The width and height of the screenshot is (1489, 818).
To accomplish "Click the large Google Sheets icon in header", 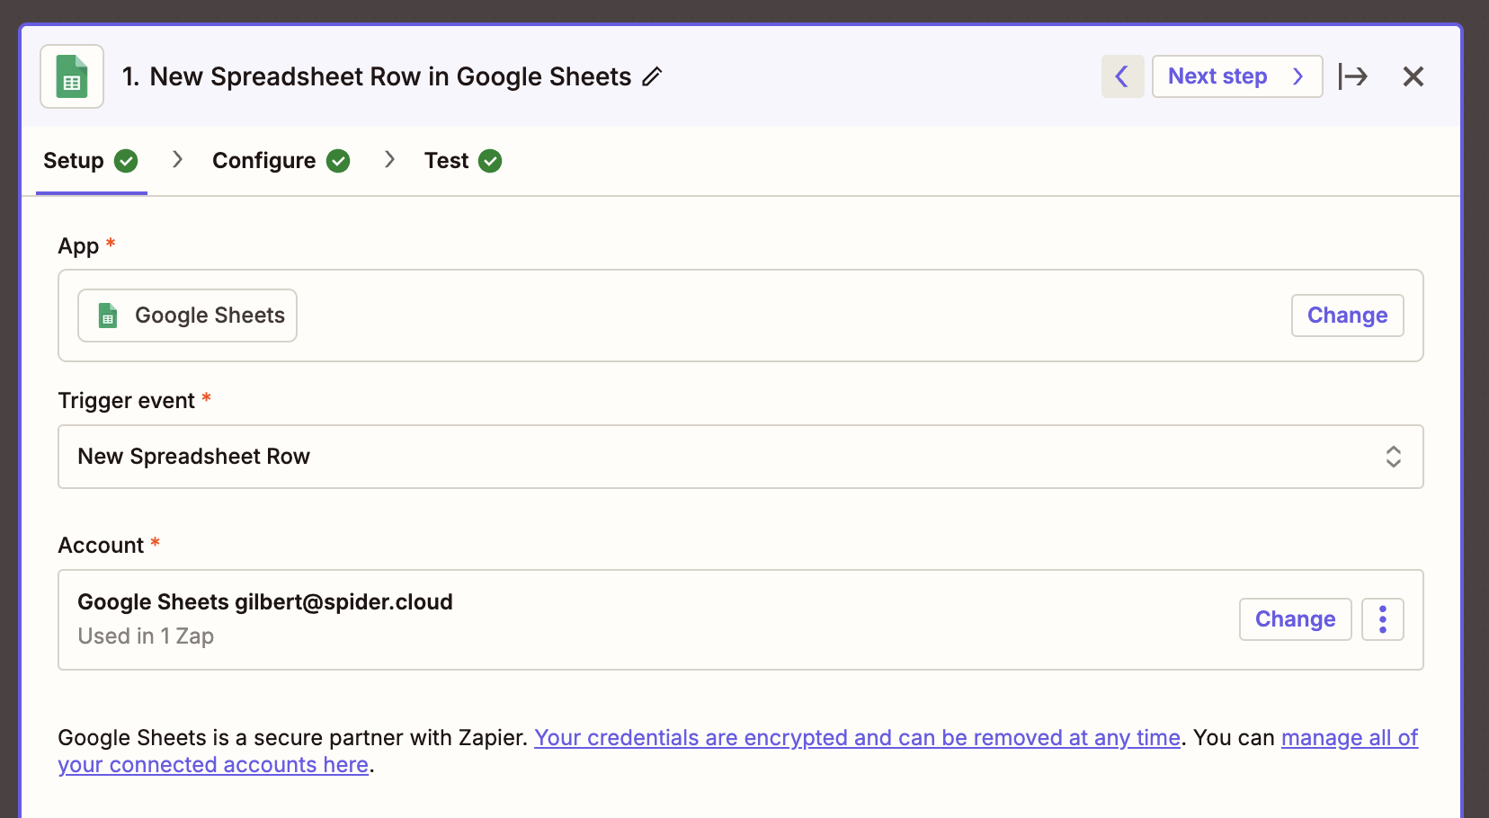I will (x=72, y=76).
